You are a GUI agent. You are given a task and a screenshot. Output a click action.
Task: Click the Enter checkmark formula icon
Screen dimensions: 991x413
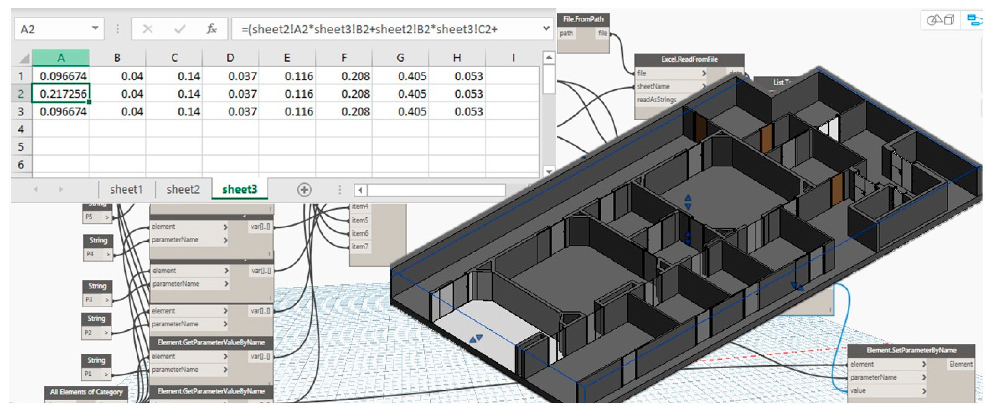point(180,29)
